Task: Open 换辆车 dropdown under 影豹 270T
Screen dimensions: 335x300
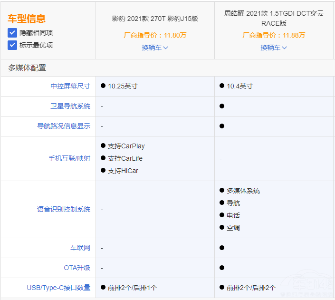Action: click(x=155, y=48)
